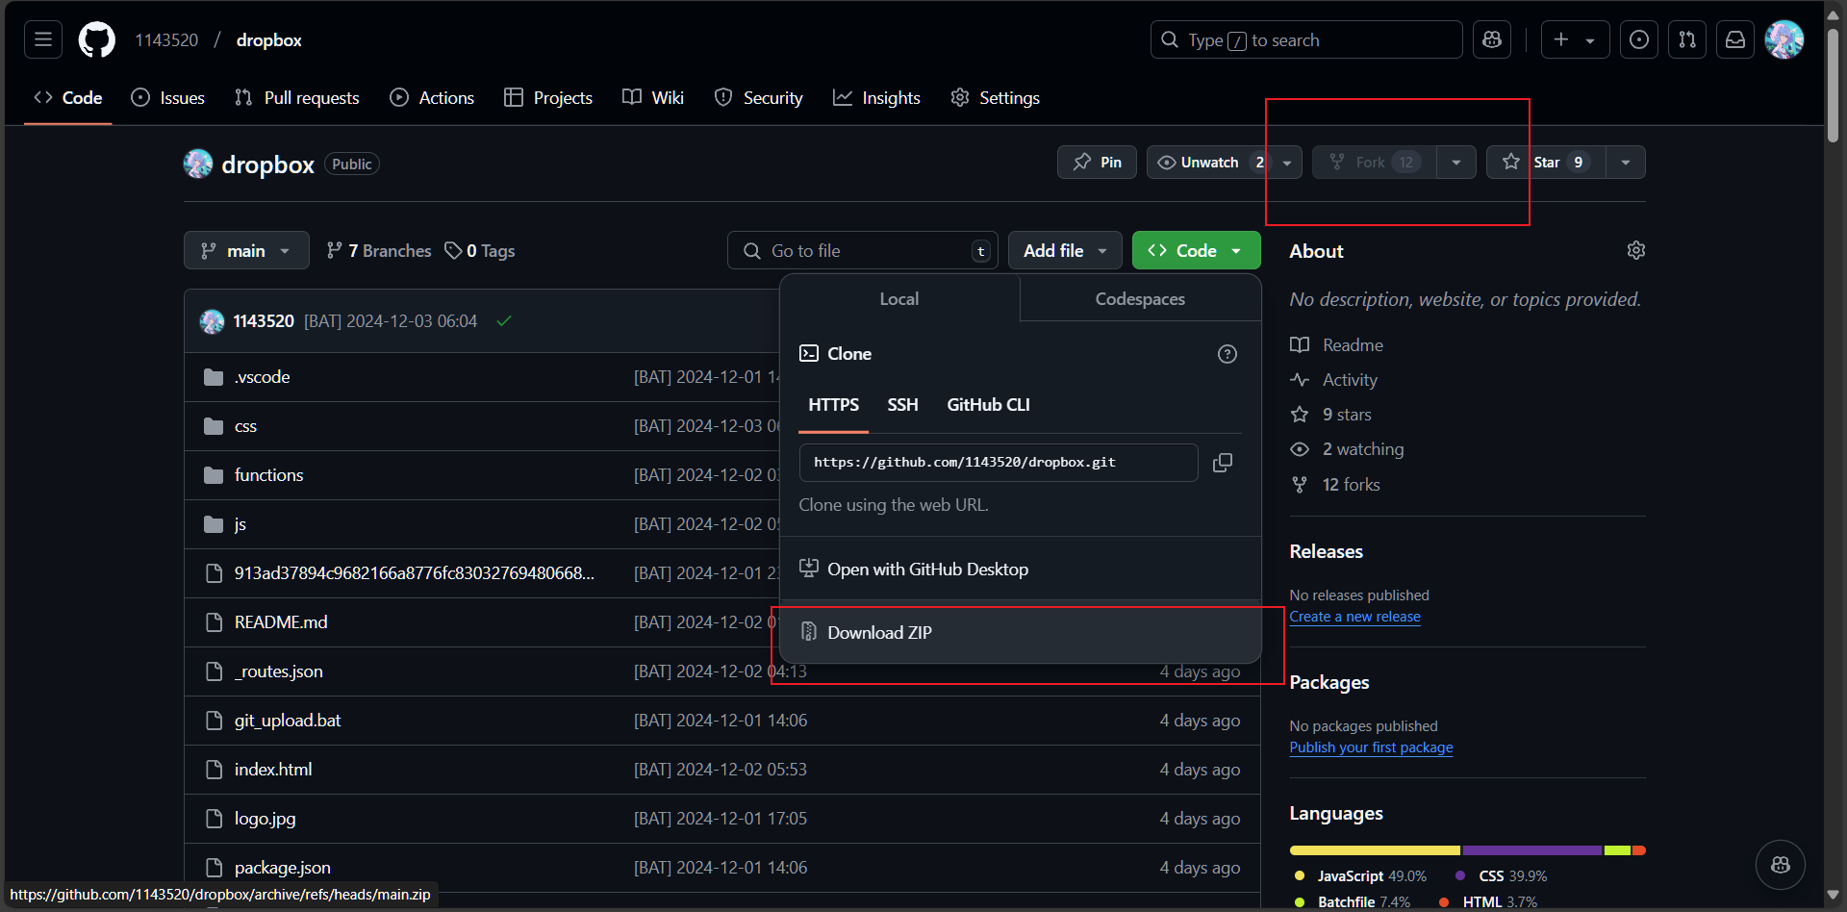Open the functions folder

[x=268, y=475]
